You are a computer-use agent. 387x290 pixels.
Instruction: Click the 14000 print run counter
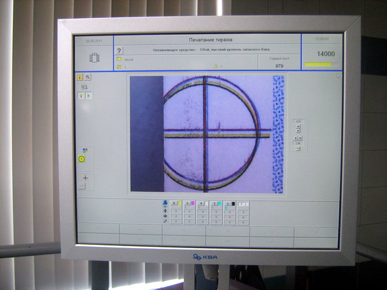pyautogui.click(x=325, y=54)
